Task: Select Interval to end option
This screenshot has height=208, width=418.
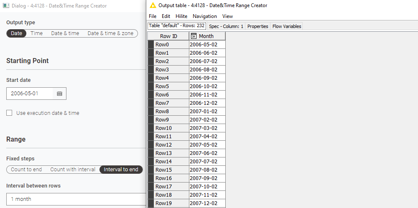Action: 121,170
